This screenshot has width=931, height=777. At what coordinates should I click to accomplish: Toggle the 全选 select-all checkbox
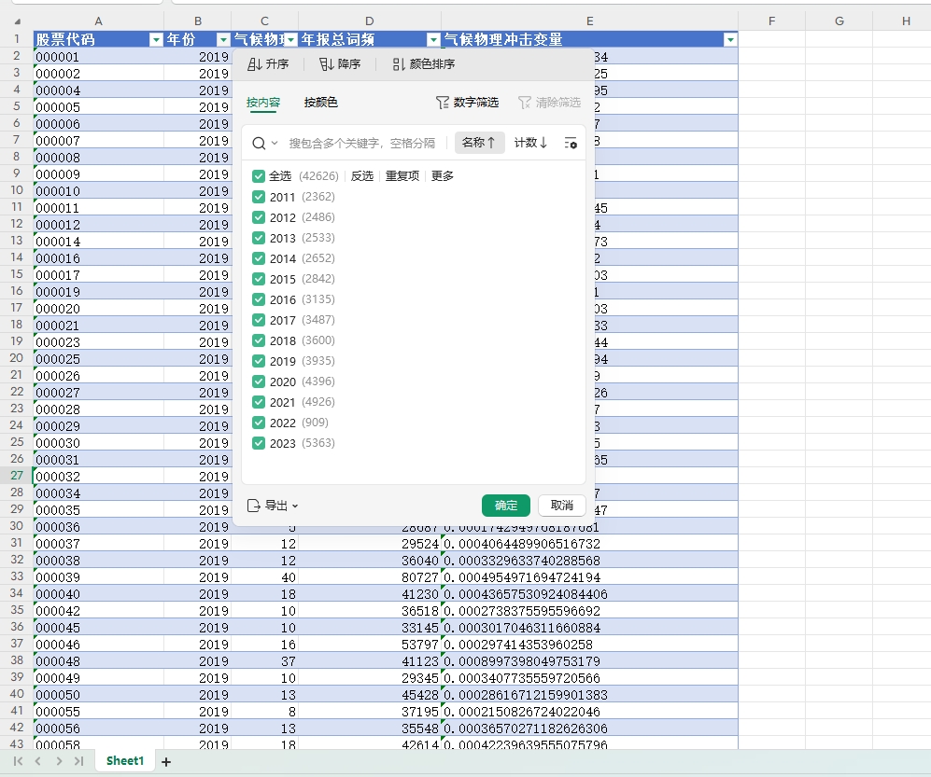click(259, 176)
